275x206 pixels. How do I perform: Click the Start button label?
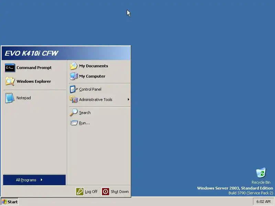point(12,202)
